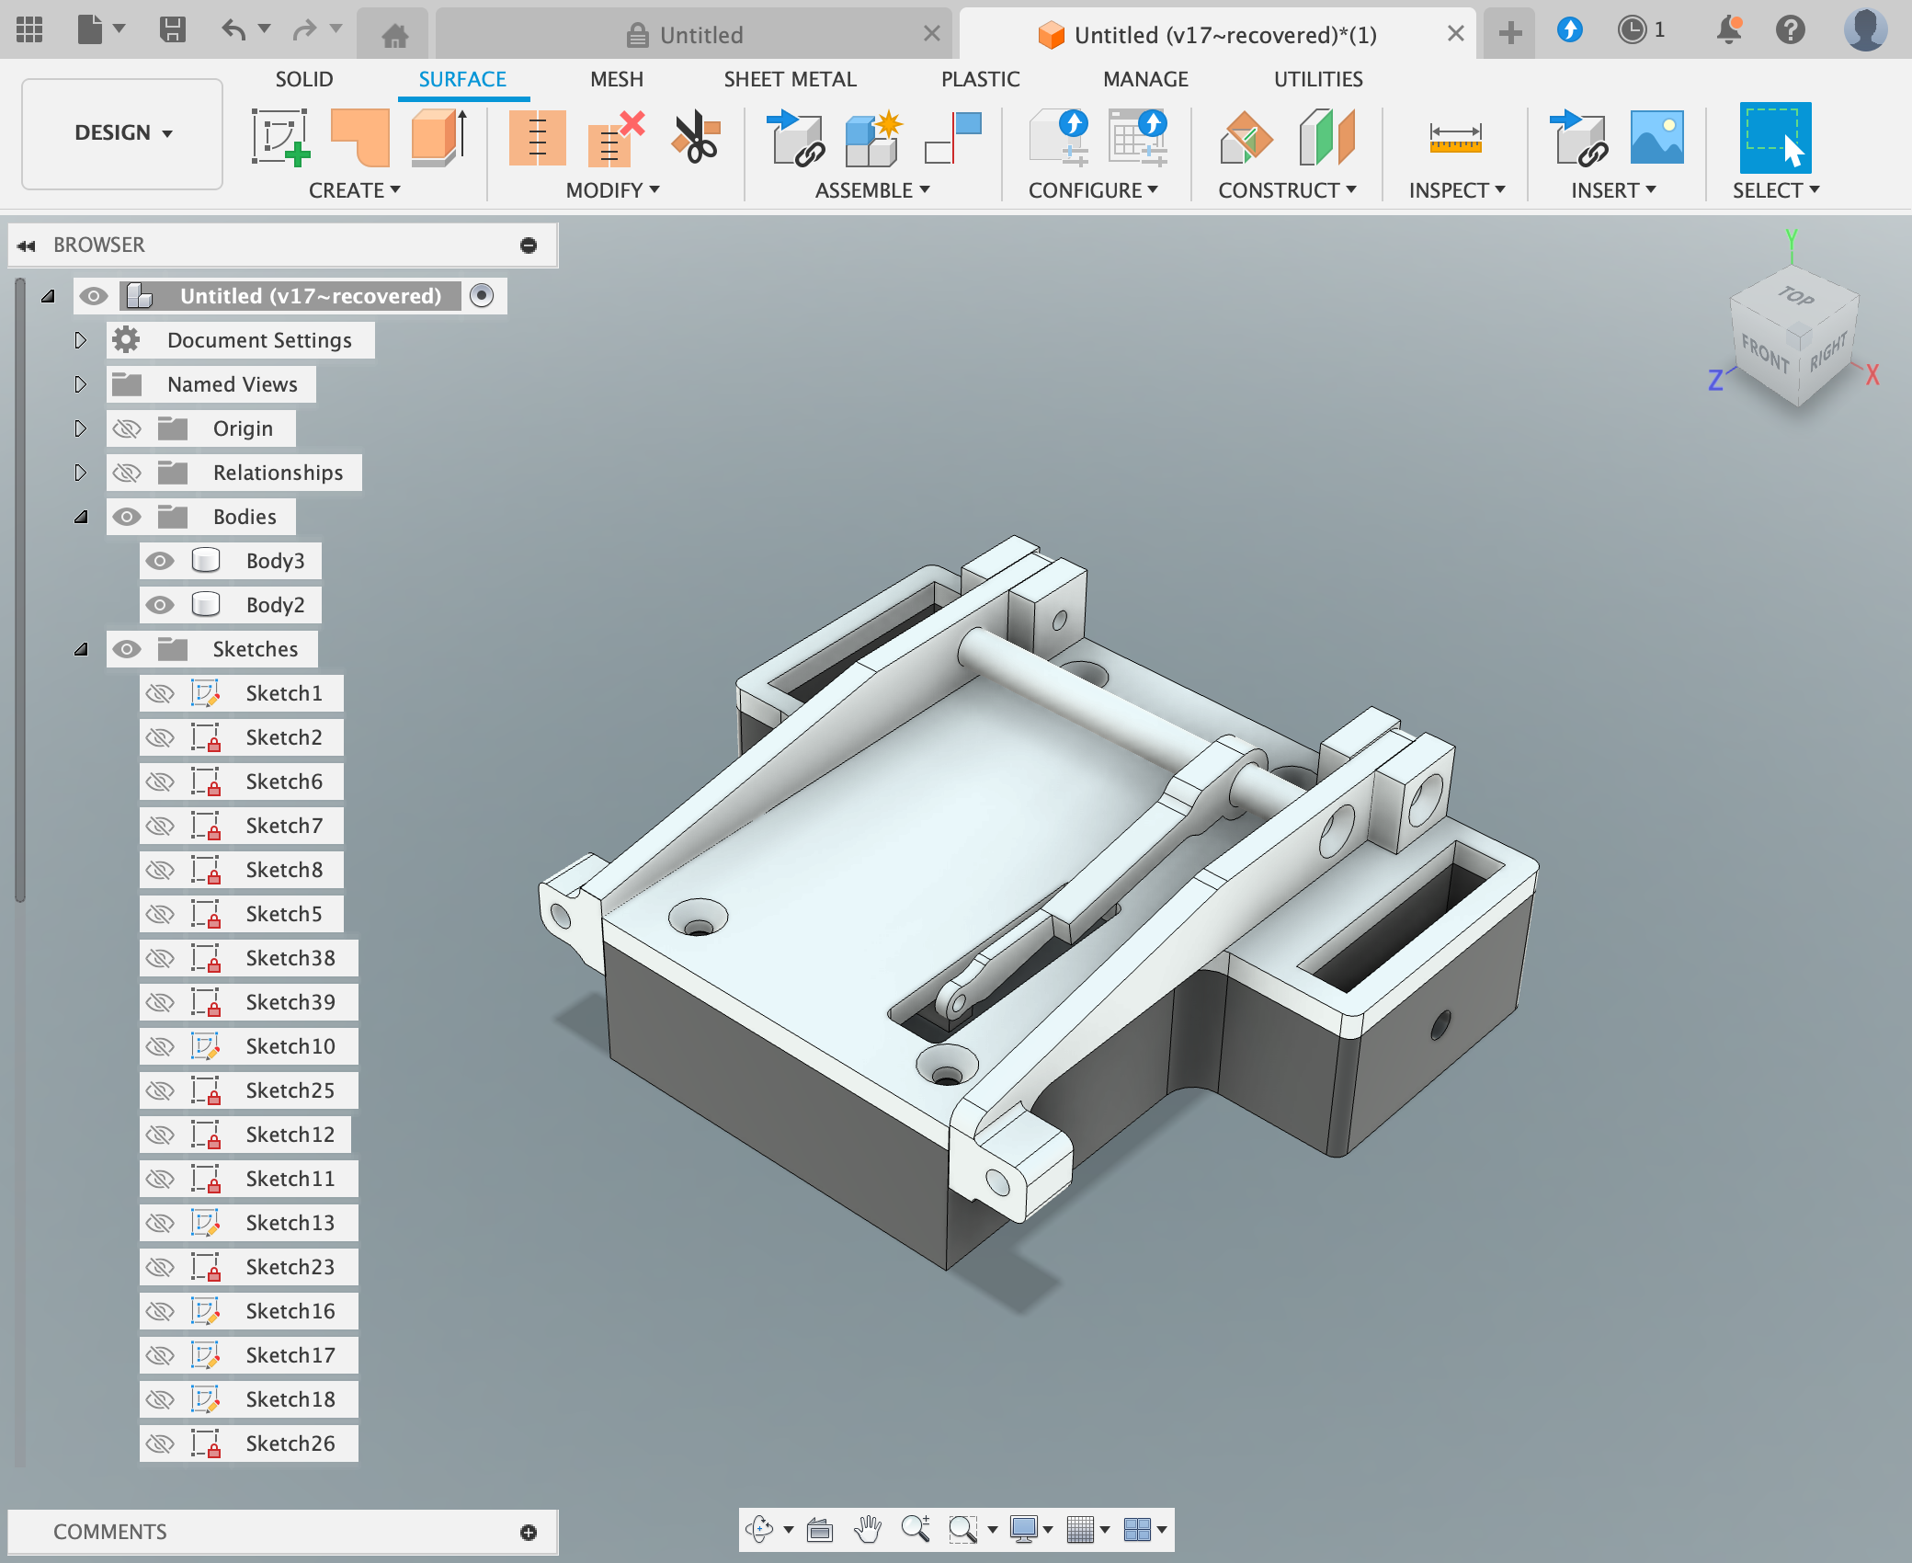Viewport: 1912px width, 1563px height.
Task: Activate the root component radio button
Action: [x=482, y=296]
